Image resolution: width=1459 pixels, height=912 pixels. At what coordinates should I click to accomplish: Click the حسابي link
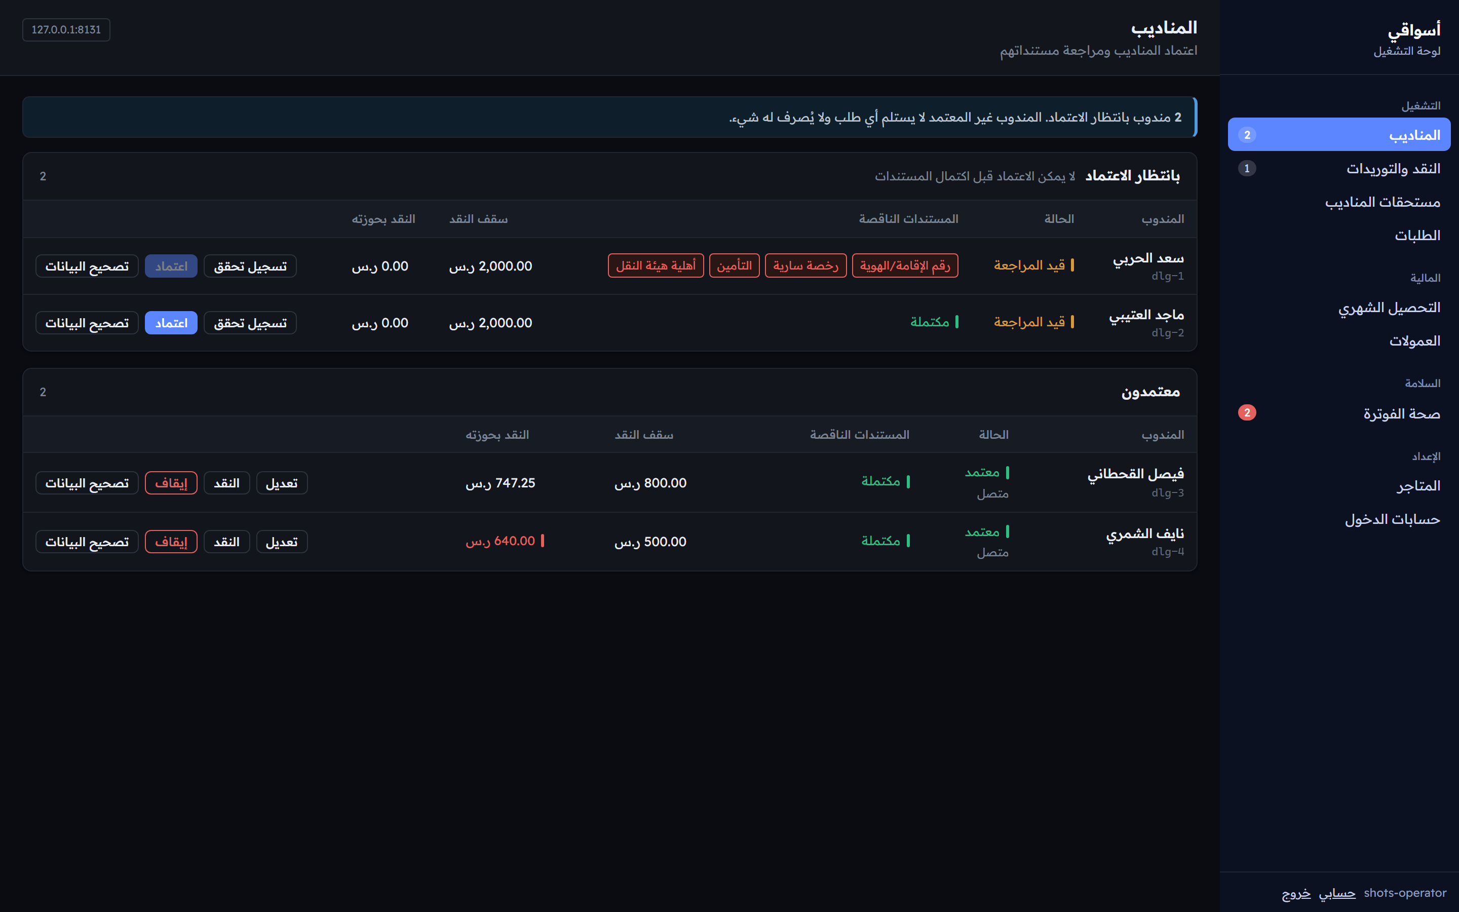tap(1336, 893)
